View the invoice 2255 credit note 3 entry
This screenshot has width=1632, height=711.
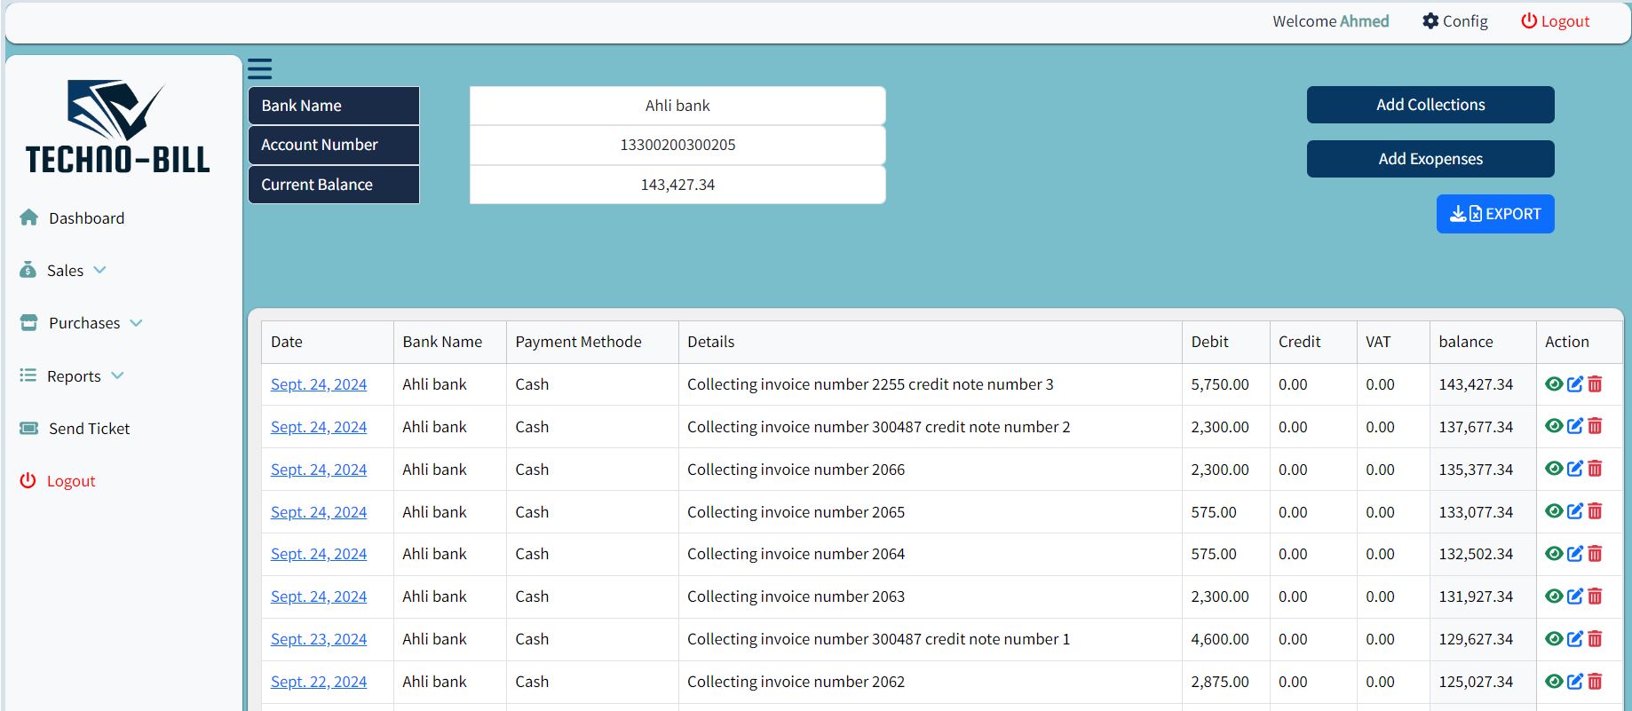click(1554, 383)
